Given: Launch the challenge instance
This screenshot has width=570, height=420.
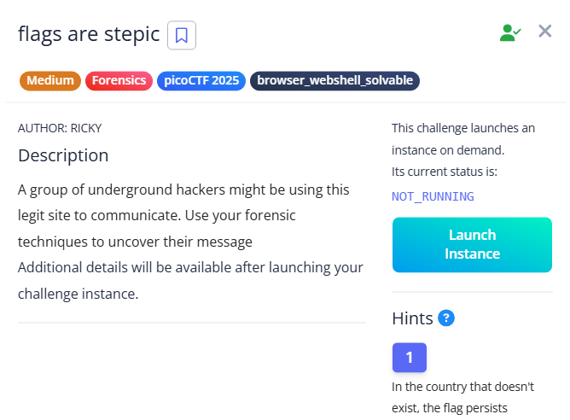Looking at the screenshot, I should (472, 245).
